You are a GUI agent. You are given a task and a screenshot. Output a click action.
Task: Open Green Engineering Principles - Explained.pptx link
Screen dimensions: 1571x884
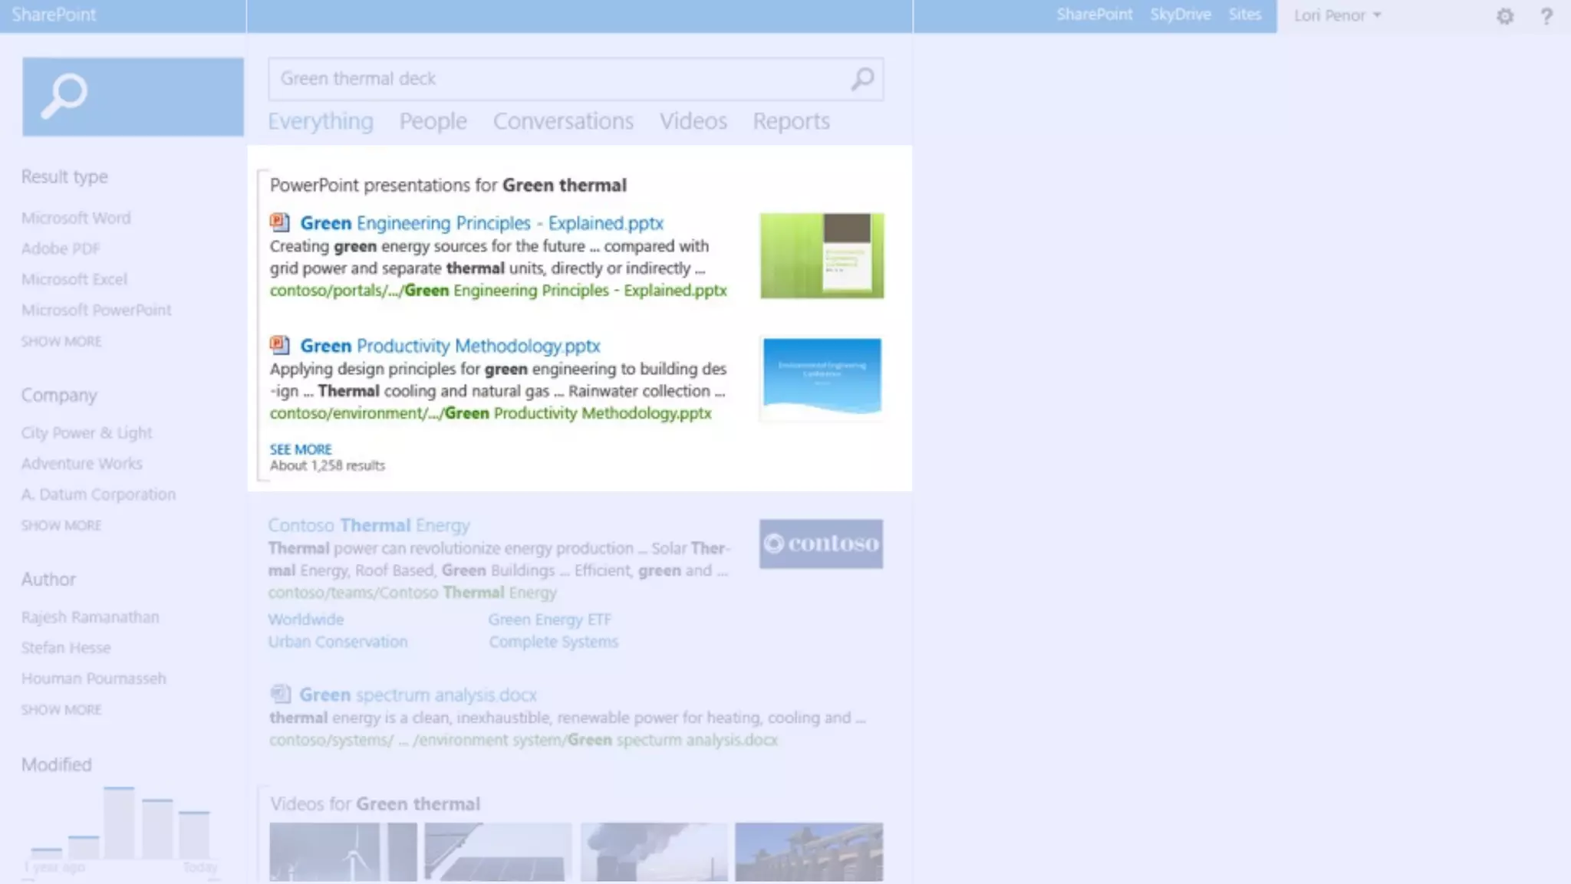tap(482, 223)
